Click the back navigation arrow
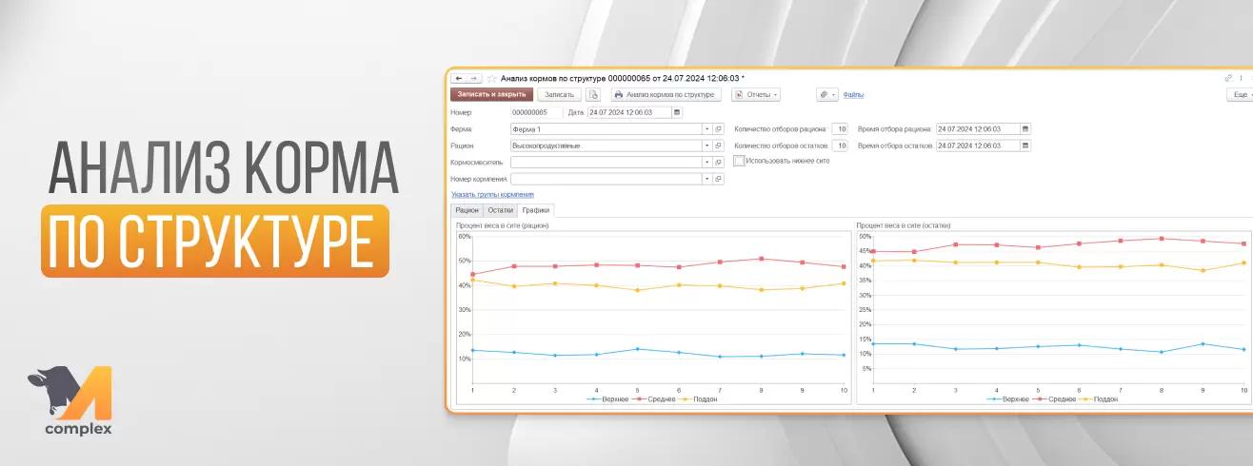1253x466 pixels. (457, 79)
